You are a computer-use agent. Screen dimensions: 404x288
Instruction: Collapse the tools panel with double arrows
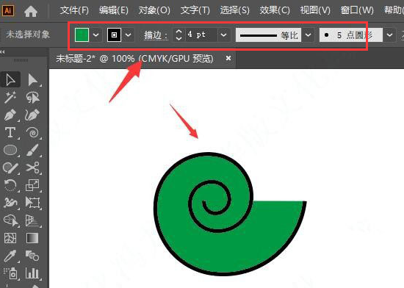[3, 52]
